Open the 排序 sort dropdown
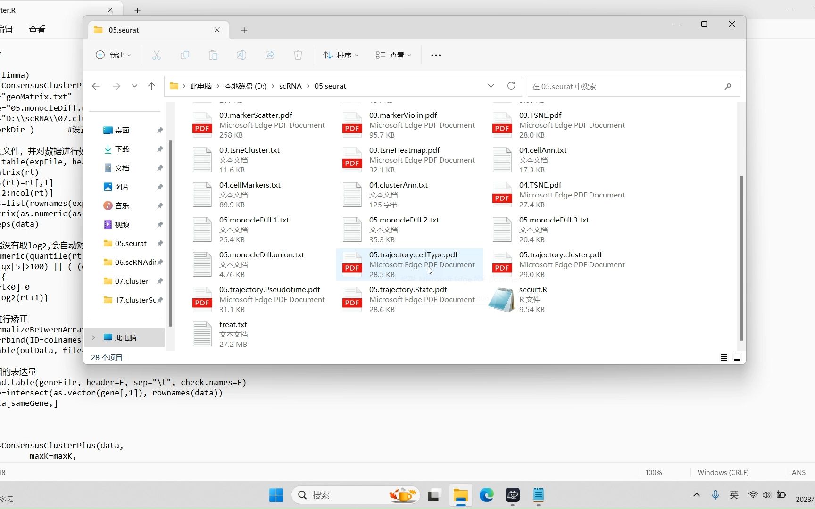815x509 pixels. click(x=341, y=56)
